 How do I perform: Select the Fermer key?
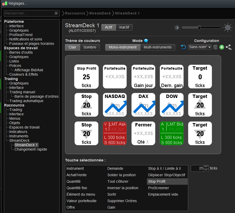point(143,133)
